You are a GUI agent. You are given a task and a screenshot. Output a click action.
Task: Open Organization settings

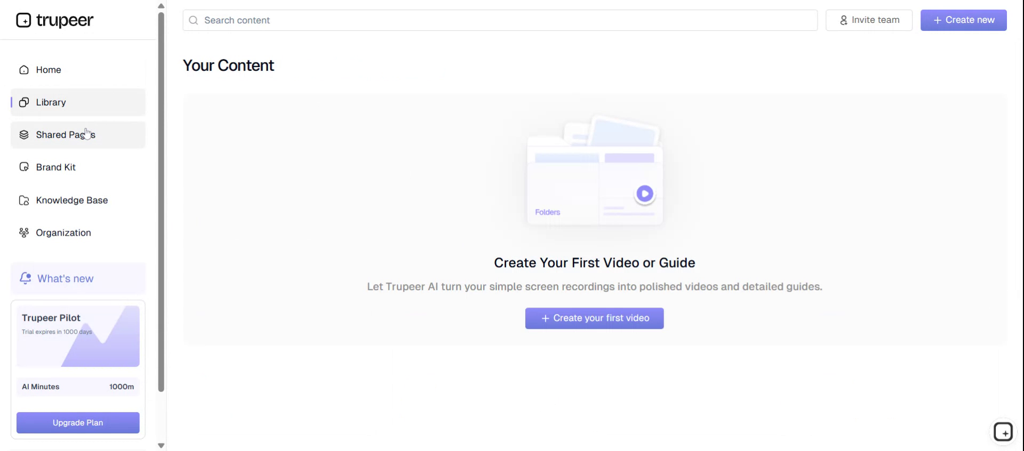click(78, 233)
